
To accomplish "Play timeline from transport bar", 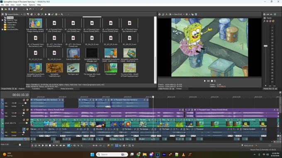I will [43, 146].
